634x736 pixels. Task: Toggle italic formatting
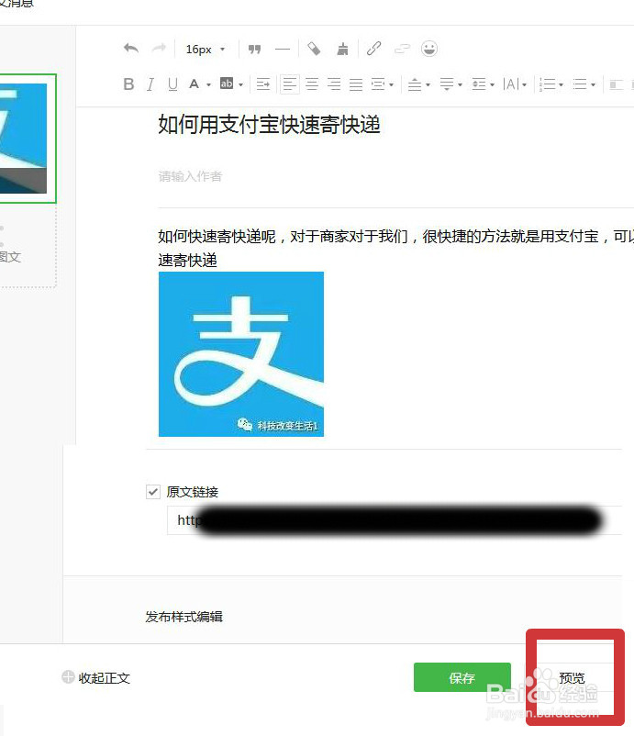[x=150, y=84]
